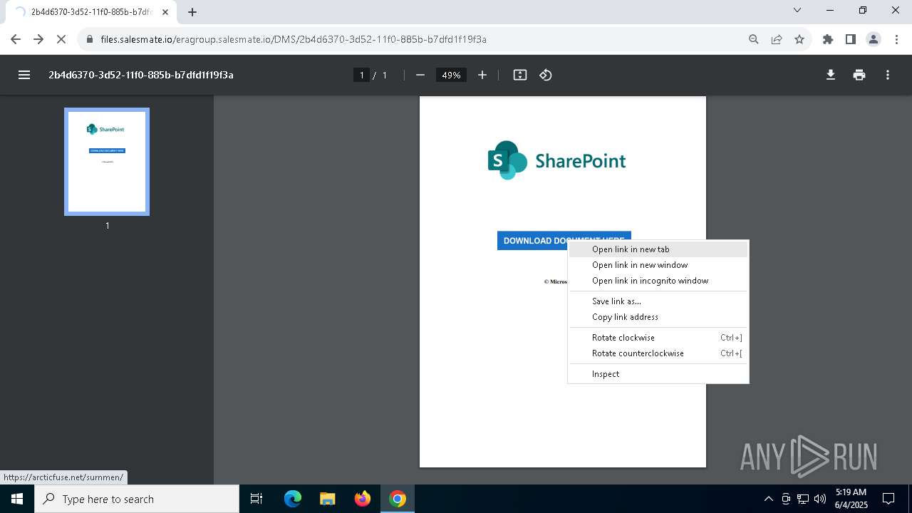Expand the tab search chevron
This screenshot has height=513, width=912.
click(x=797, y=10)
